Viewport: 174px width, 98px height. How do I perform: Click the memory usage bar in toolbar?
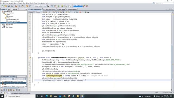[x=78, y=6]
